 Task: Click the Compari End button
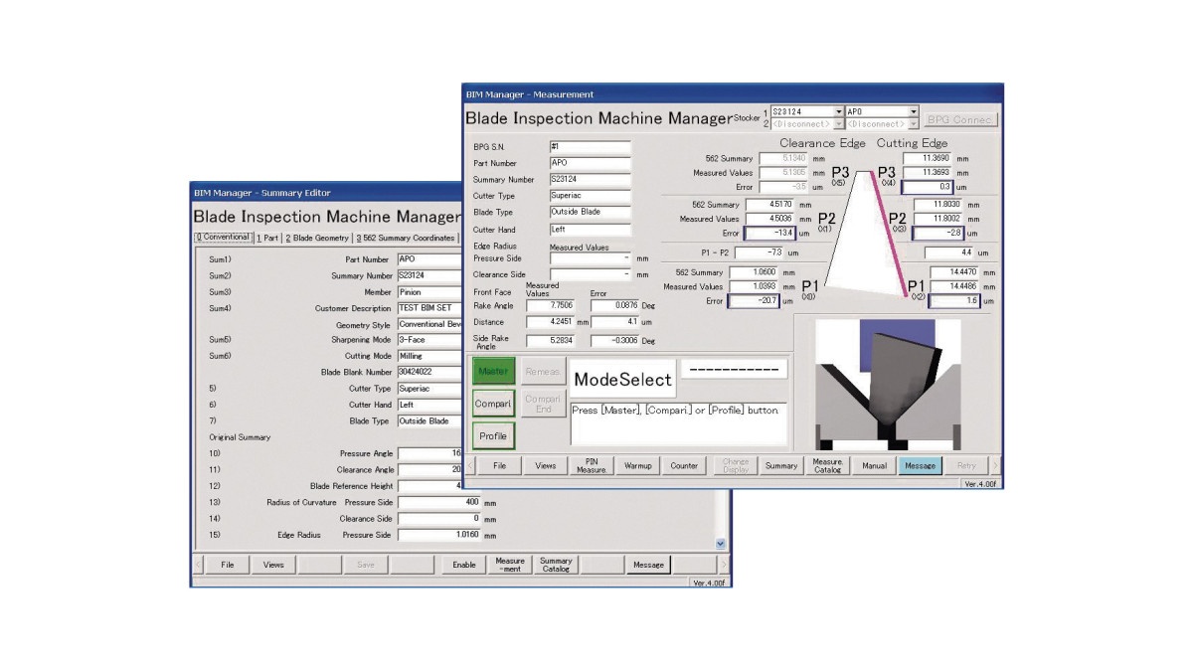pyautogui.click(x=543, y=404)
